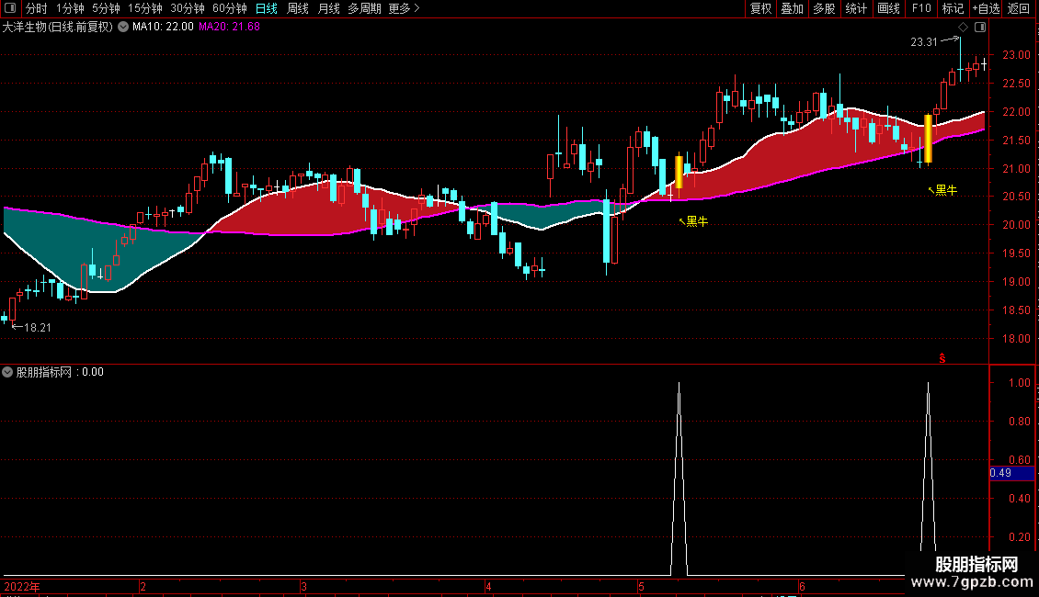Expand the 更多 more periods menu
The image size is (1039, 597).
[x=404, y=8]
